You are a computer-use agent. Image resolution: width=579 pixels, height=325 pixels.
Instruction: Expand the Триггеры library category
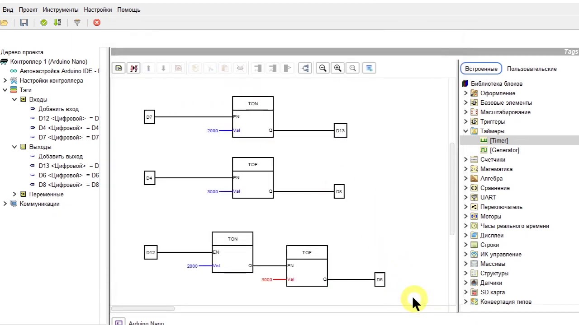click(466, 121)
